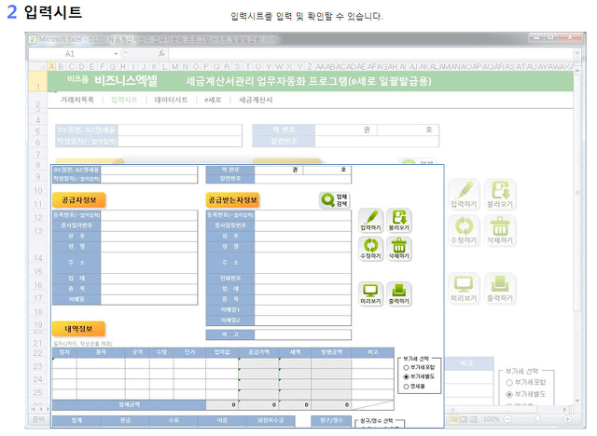Click faded 미리보기 button on background sheet
Viewport: 597px width, 436px height.
click(x=464, y=288)
